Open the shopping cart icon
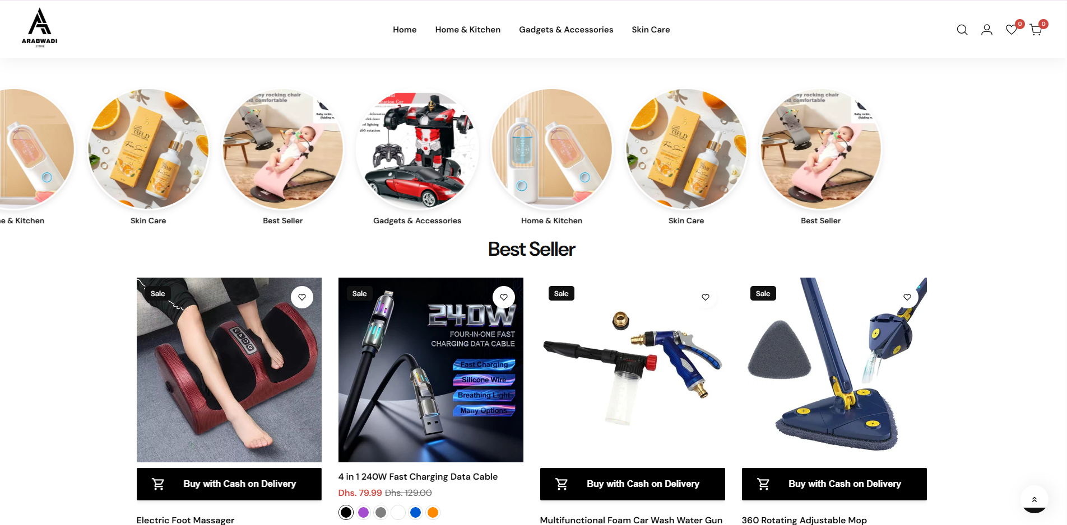This screenshot has width=1067, height=525. (1036, 30)
